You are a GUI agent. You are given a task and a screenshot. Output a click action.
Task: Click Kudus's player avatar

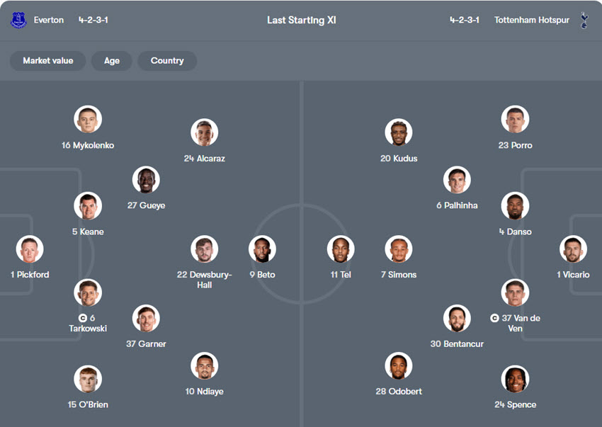[x=399, y=132]
